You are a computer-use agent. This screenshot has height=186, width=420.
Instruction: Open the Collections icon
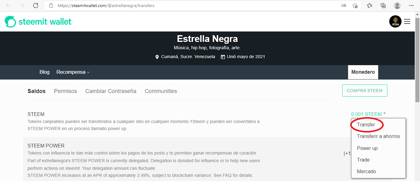pyautogui.click(x=383, y=6)
